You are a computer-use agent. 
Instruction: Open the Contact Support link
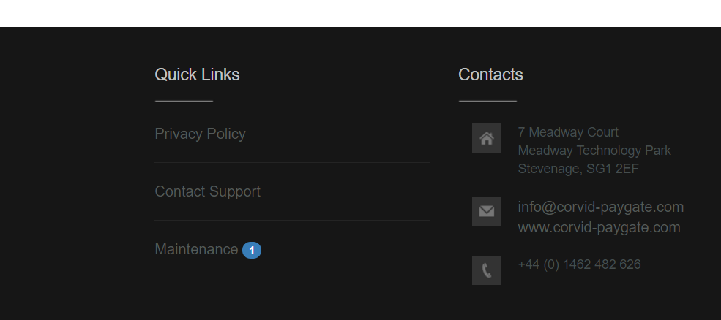point(207,191)
